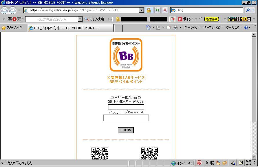Viewport: 258px width, 167px height.
Task: Print the page with the printer icon
Action: (x=175, y=28)
